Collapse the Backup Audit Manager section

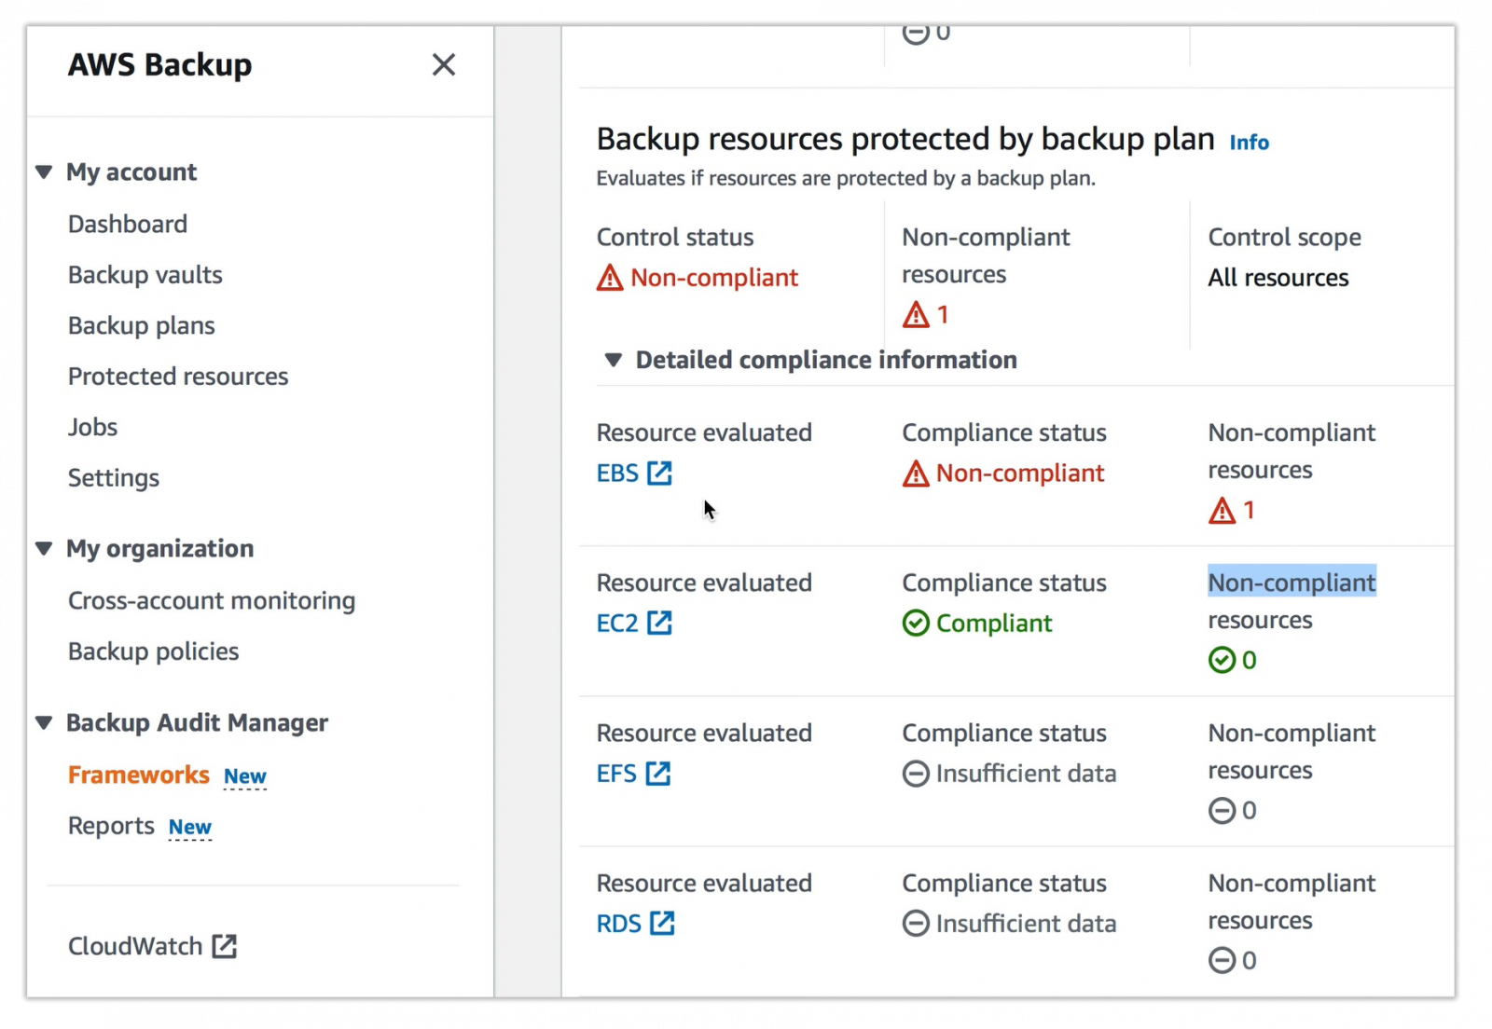[44, 722]
